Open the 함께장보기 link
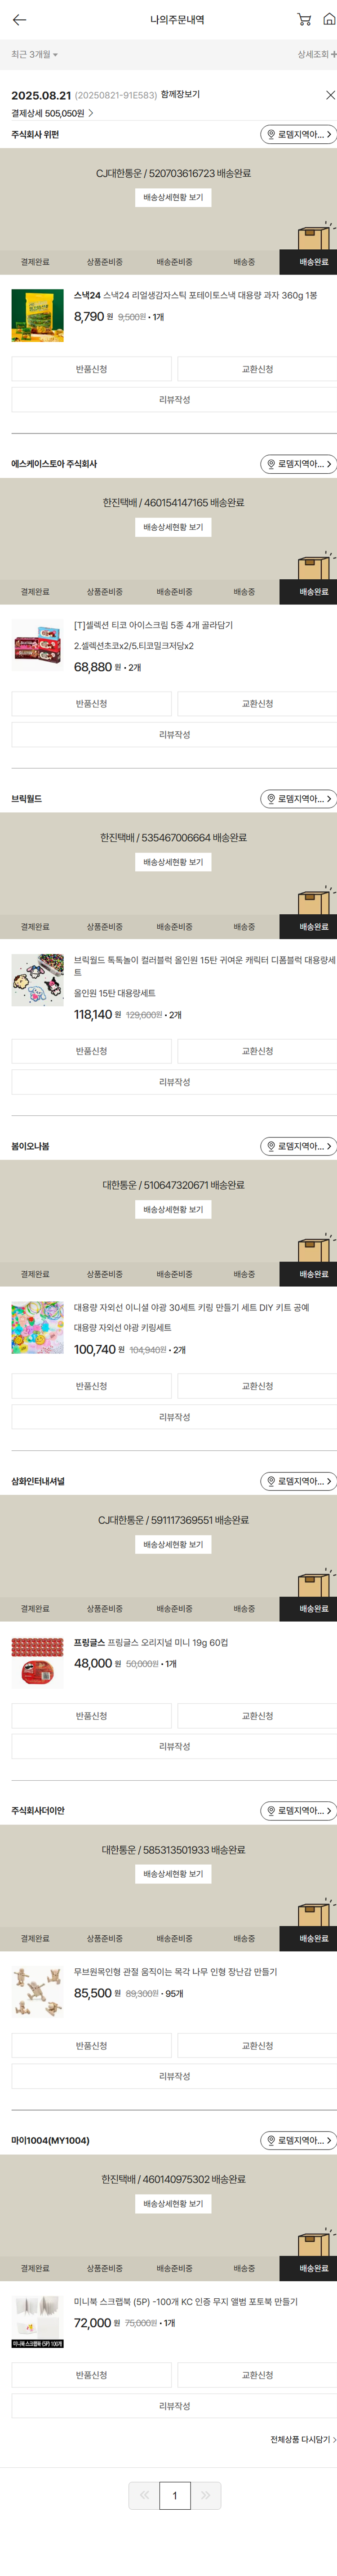This screenshot has height=2576, width=337. [x=181, y=95]
